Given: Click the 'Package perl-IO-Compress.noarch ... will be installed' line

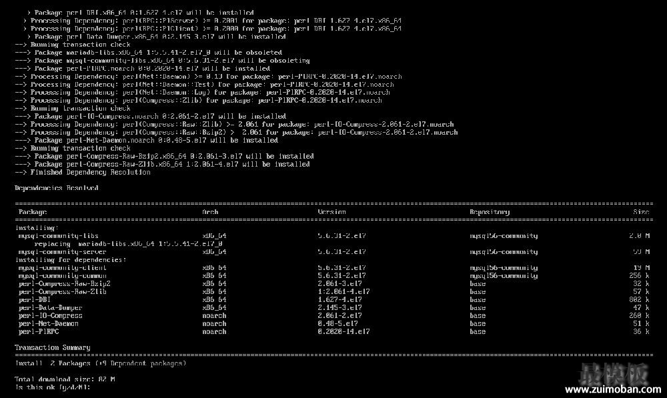Looking at the screenshot, I should point(151,116).
